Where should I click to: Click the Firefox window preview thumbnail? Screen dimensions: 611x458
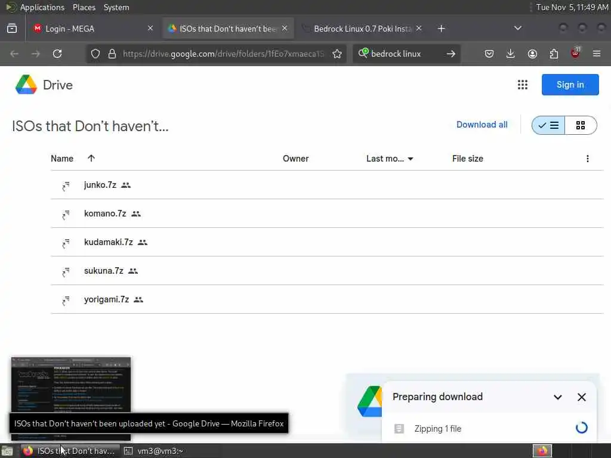click(71, 399)
